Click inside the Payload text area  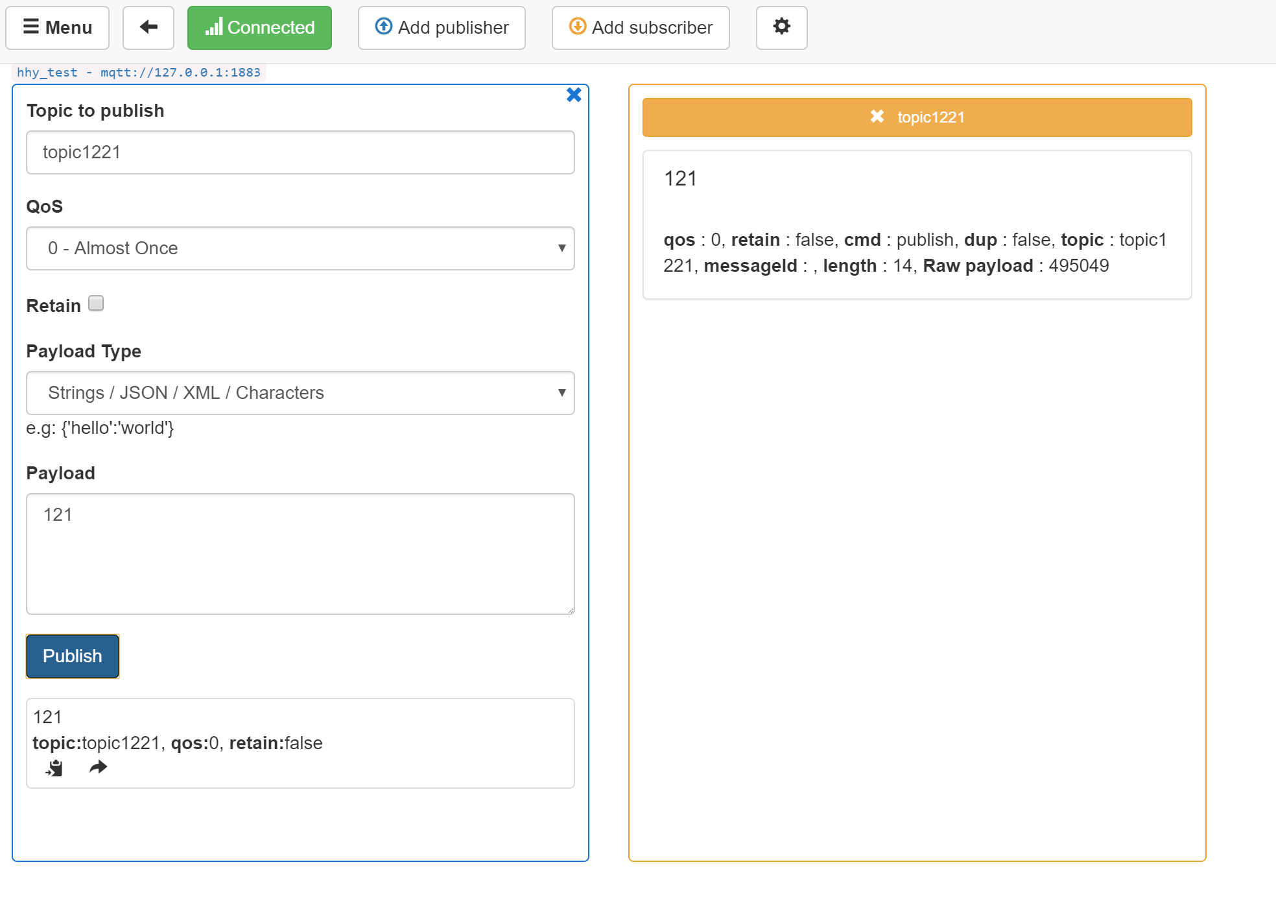coord(300,554)
